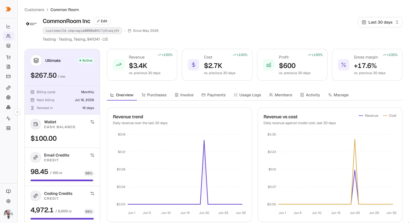Click the Gross margin percent icon
Image resolution: width=409 pixels, height=223 pixels.
344,65
